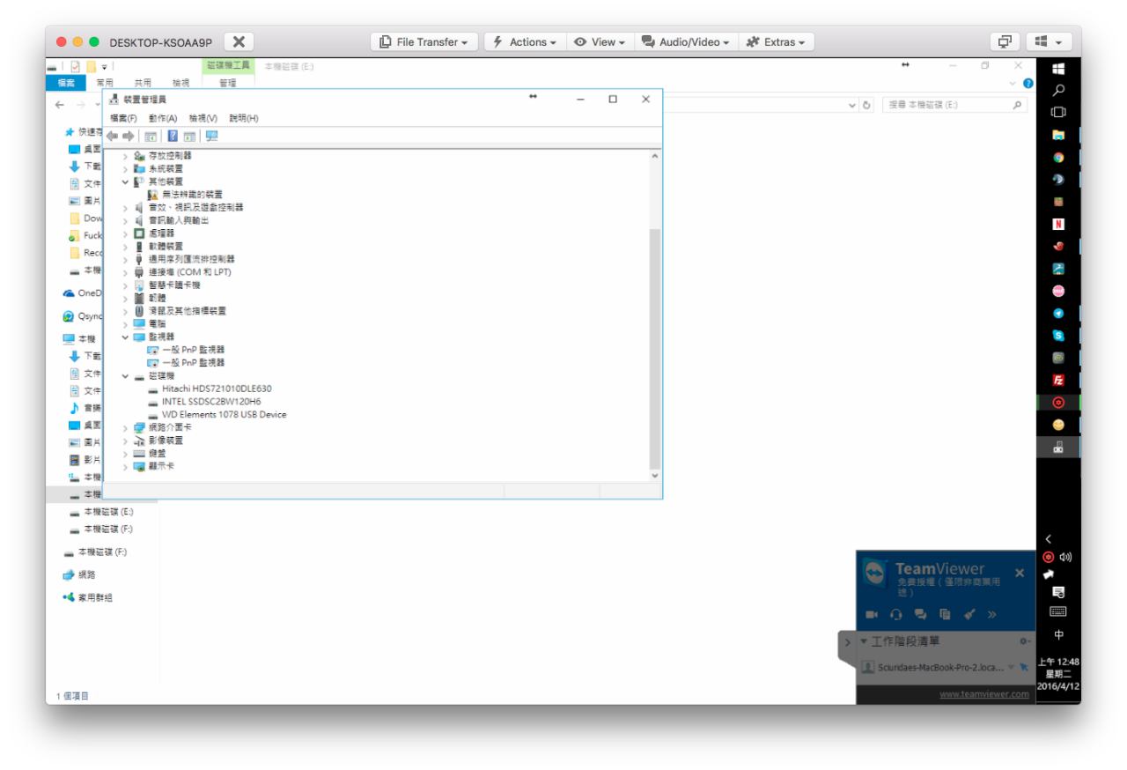Open 說明(H) menu in Device Manager

tap(243, 118)
